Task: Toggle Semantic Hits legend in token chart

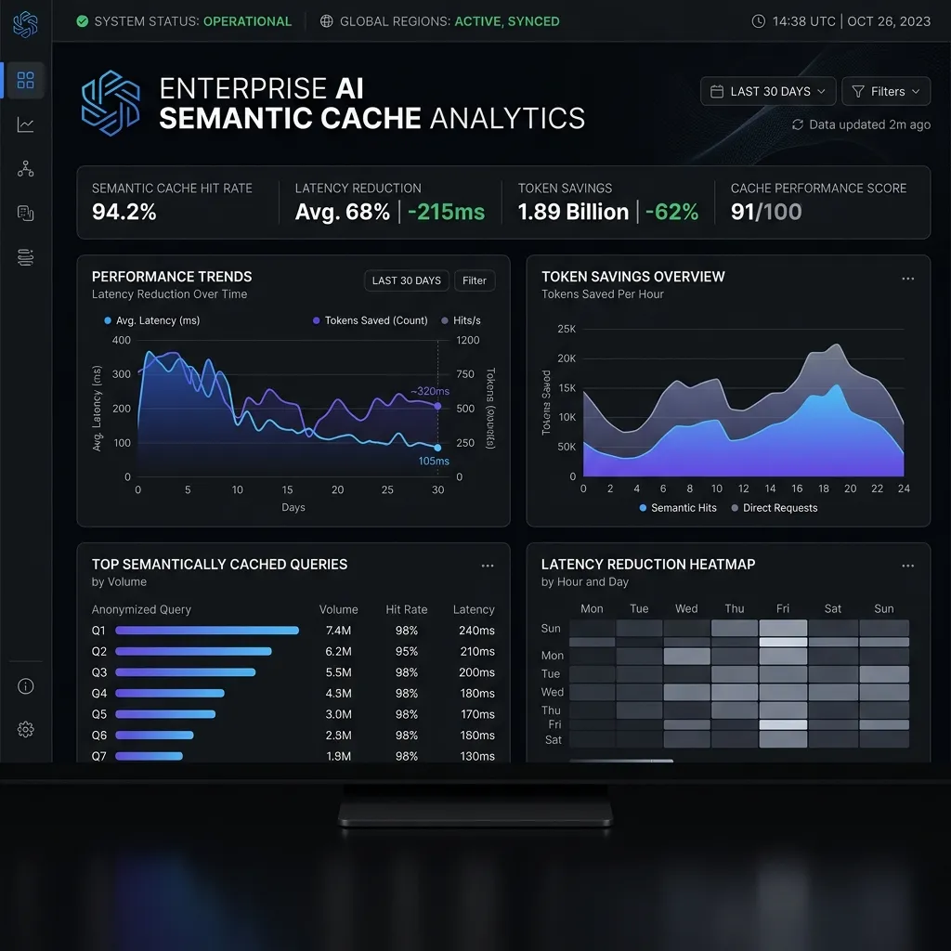Action: [x=677, y=508]
